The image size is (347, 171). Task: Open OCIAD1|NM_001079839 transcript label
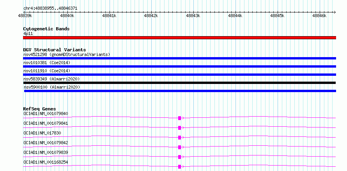(46, 152)
